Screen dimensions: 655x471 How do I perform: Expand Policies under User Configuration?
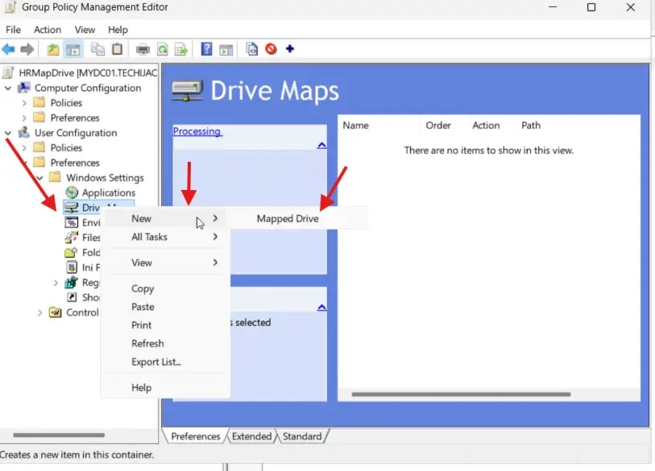pos(24,148)
